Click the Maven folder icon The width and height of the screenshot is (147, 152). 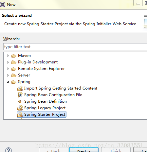pyautogui.click(x=14, y=56)
